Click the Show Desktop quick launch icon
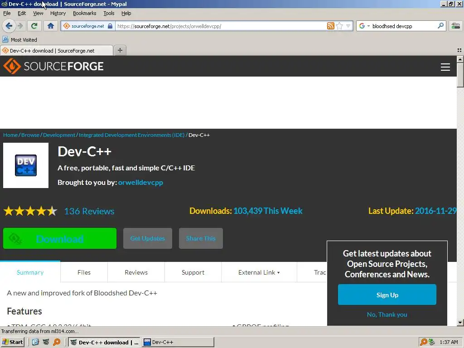 click(35, 342)
